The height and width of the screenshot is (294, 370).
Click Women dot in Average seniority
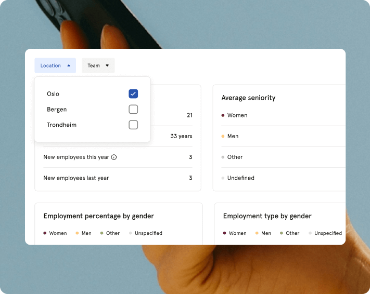(223, 115)
